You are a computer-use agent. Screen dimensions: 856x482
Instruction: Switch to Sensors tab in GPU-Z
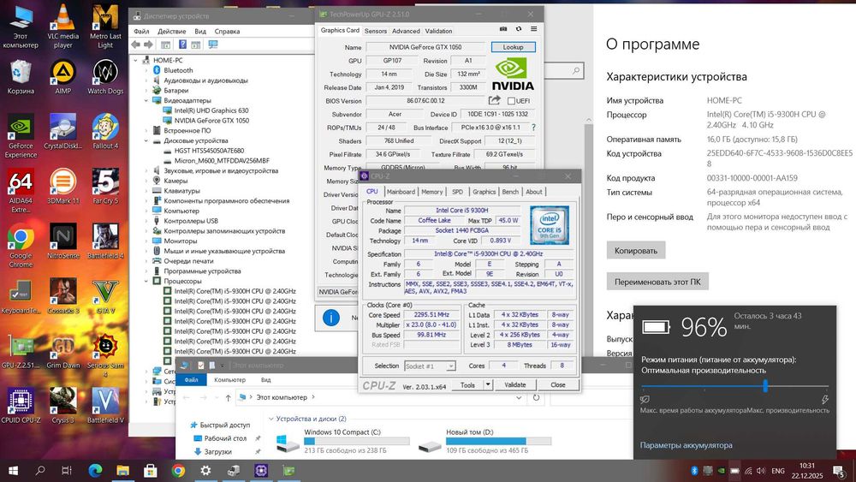[x=376, y=31]
